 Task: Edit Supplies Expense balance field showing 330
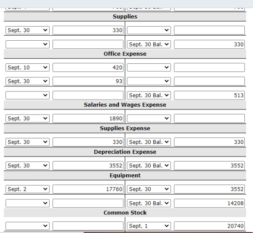coord(209,142)
